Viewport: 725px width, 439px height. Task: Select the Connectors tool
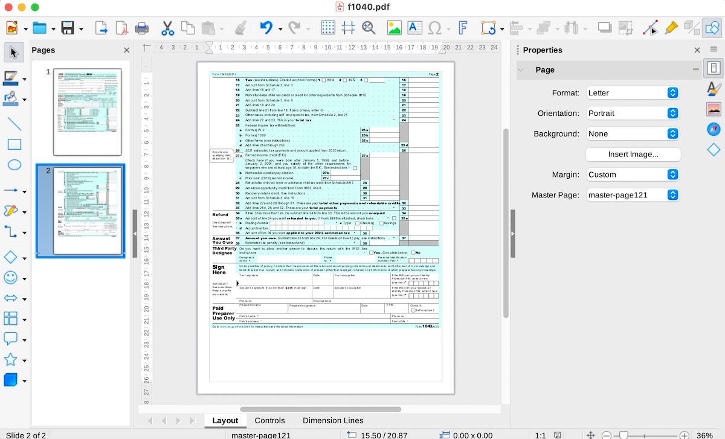click(x=10, y=231)
